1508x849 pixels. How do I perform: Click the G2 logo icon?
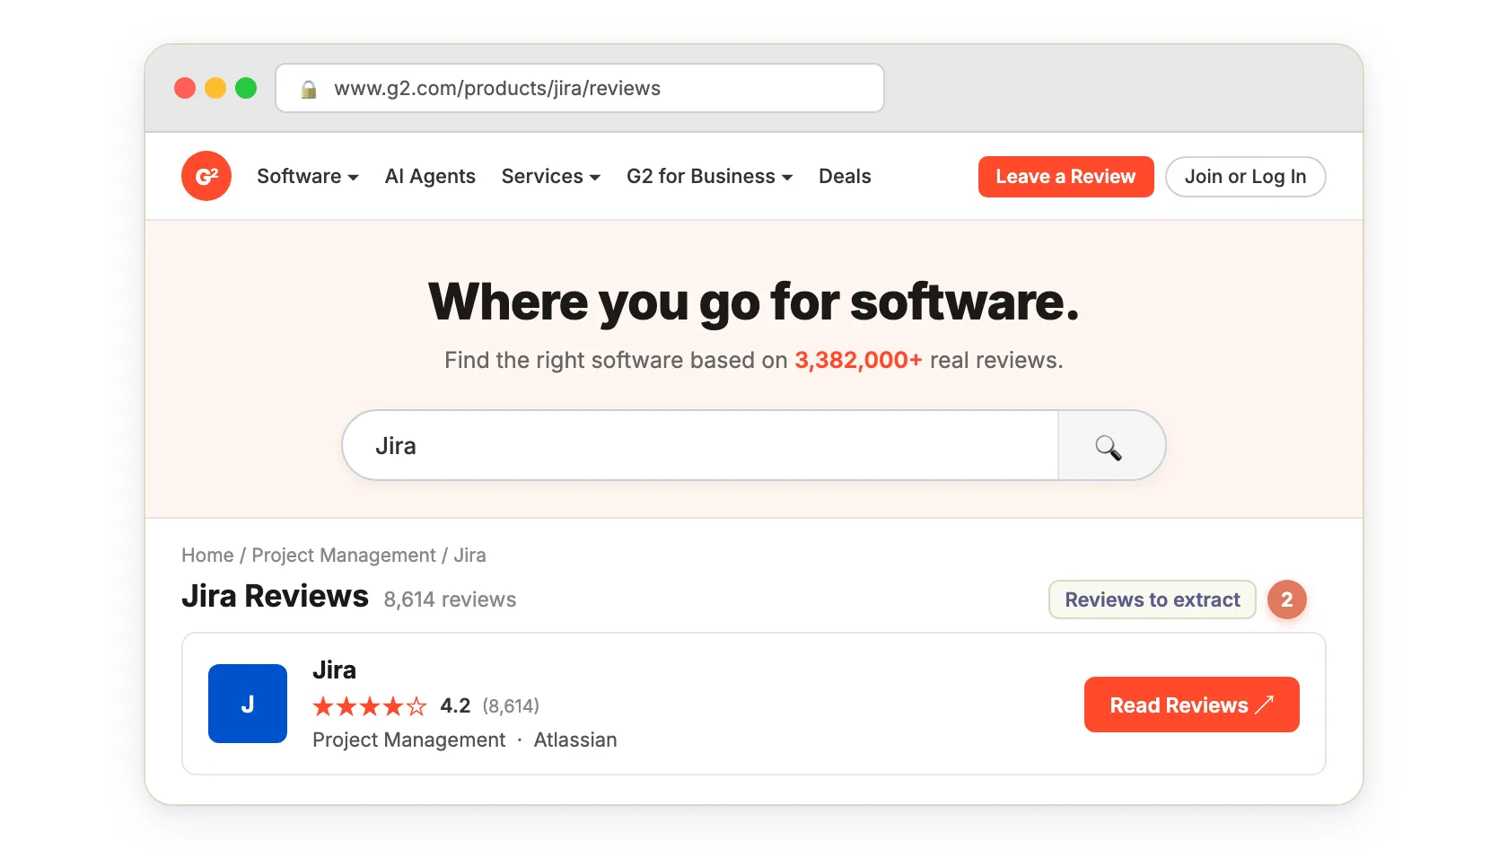click(x=206, y=176)
